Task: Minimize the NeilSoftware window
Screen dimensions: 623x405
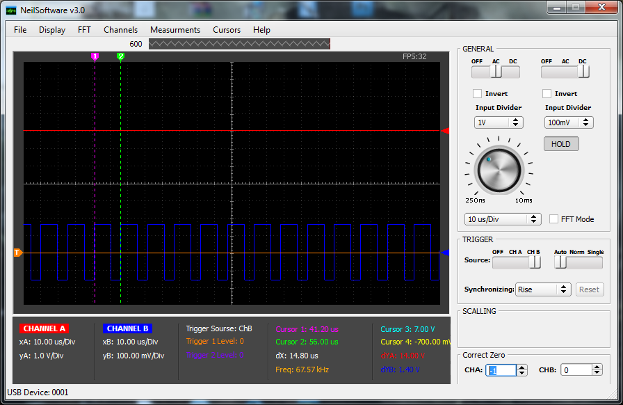Action: 557,8
